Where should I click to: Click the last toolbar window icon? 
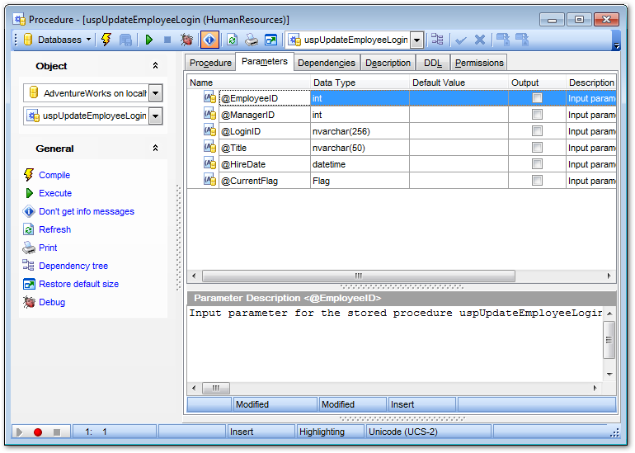click(522, 40)
